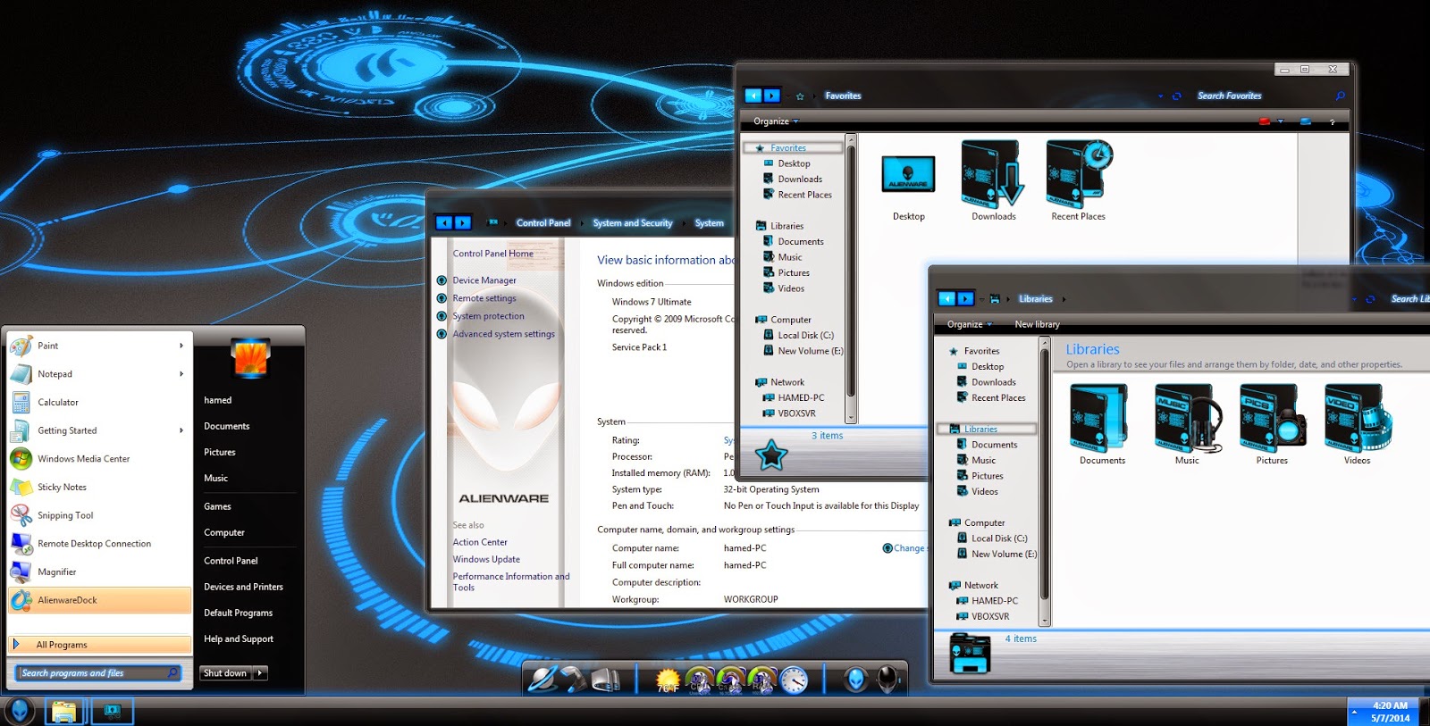Viewport: 1430px width, 726px height.
Task: Open Organize dropdown in Favorites window
Action: (775, 121)
